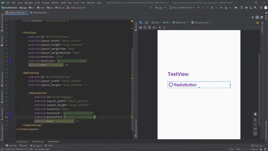Open Project Structure icon in main toolbar

pyautogui.click(x=236, y=8)
